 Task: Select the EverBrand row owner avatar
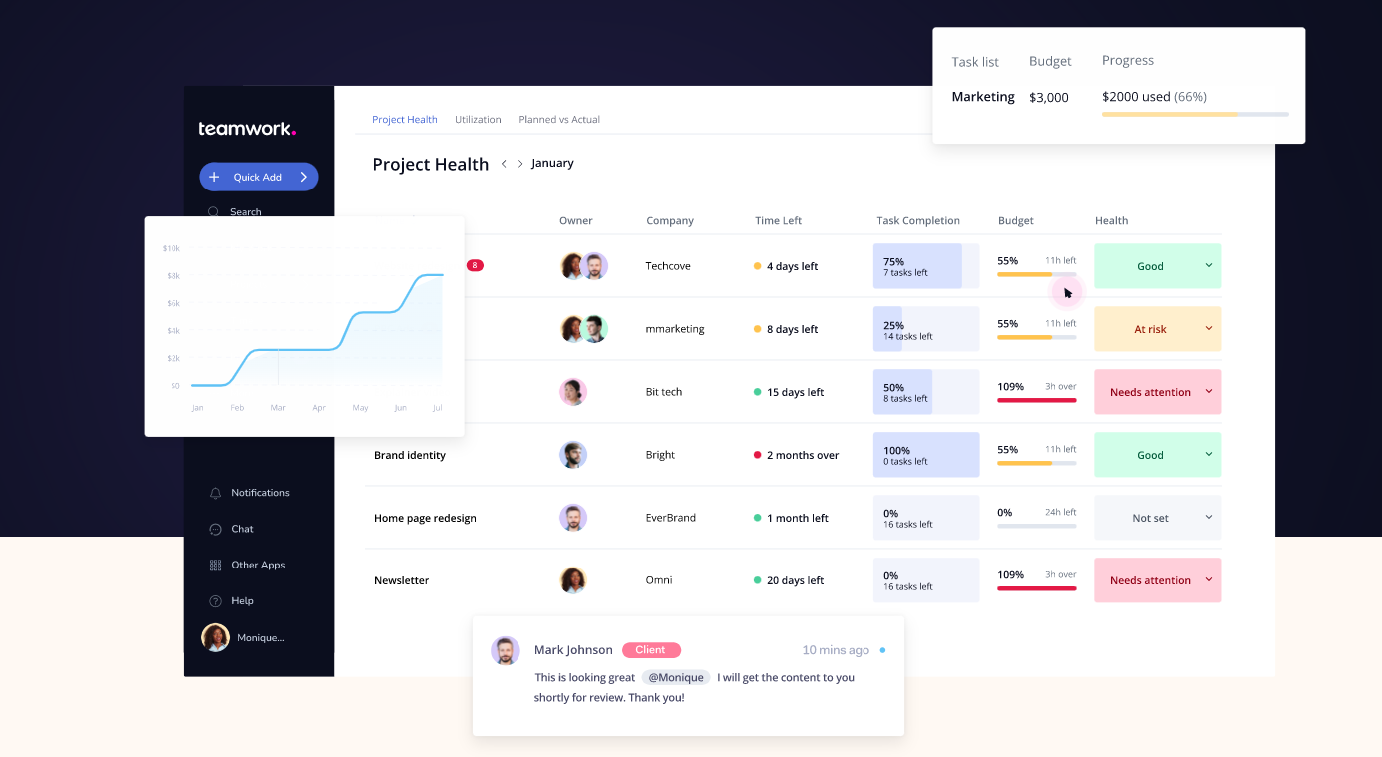pos(573,518)
